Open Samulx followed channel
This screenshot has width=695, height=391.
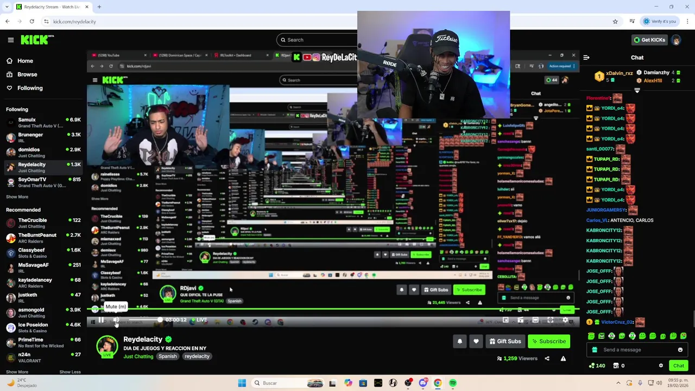point(42,123)
